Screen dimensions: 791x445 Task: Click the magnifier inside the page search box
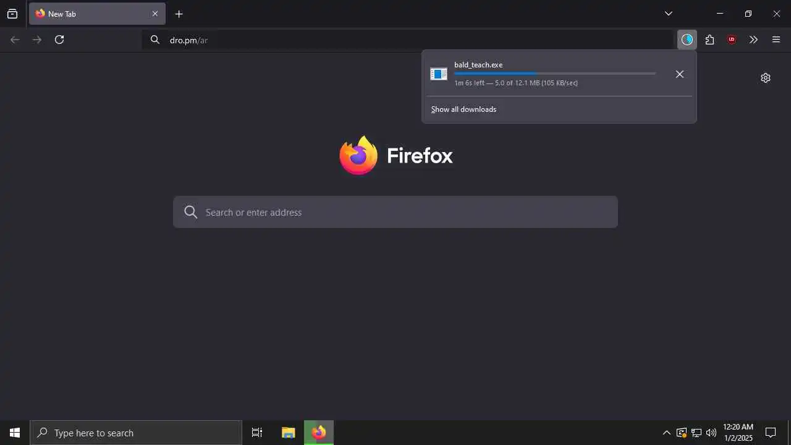(191, 212)
